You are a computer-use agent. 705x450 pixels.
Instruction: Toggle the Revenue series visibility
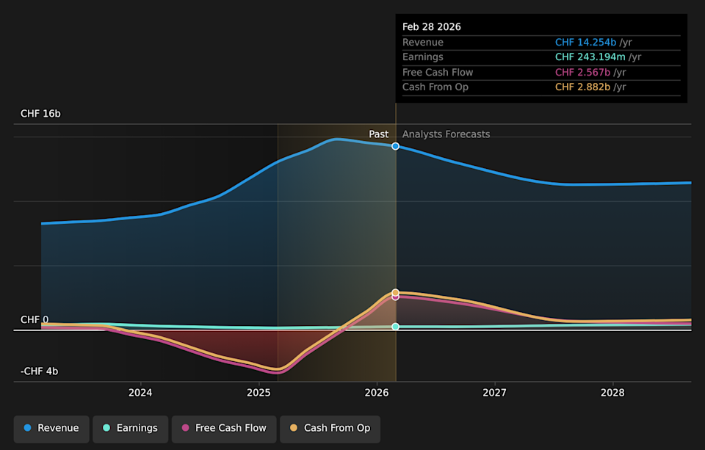coord(51,428)
